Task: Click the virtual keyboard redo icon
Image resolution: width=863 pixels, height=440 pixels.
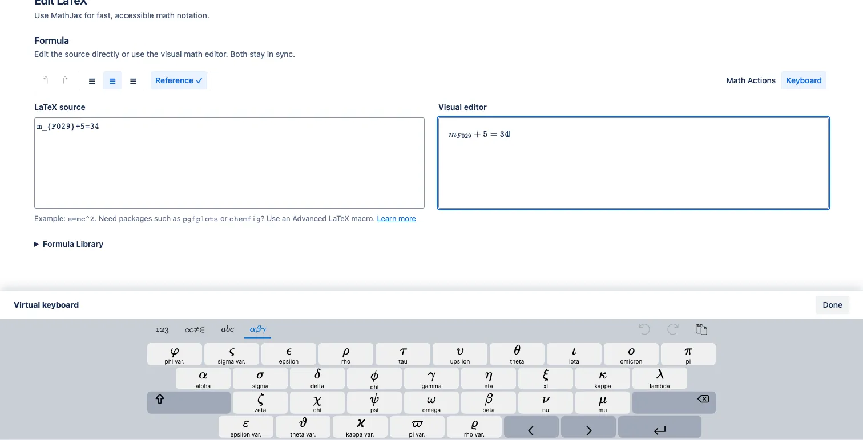Action: click(x=673, y=329)
